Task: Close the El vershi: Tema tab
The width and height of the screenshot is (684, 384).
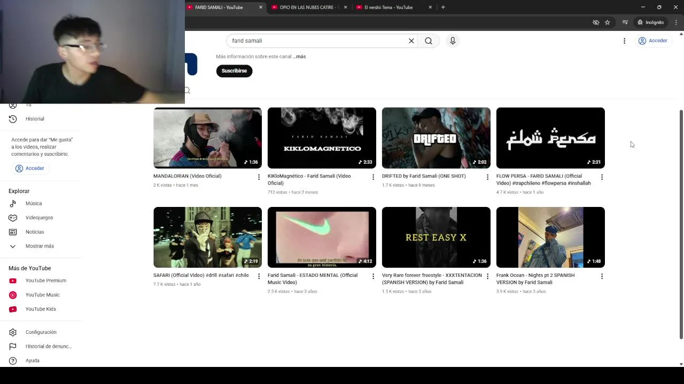Action: pos(430,7)
